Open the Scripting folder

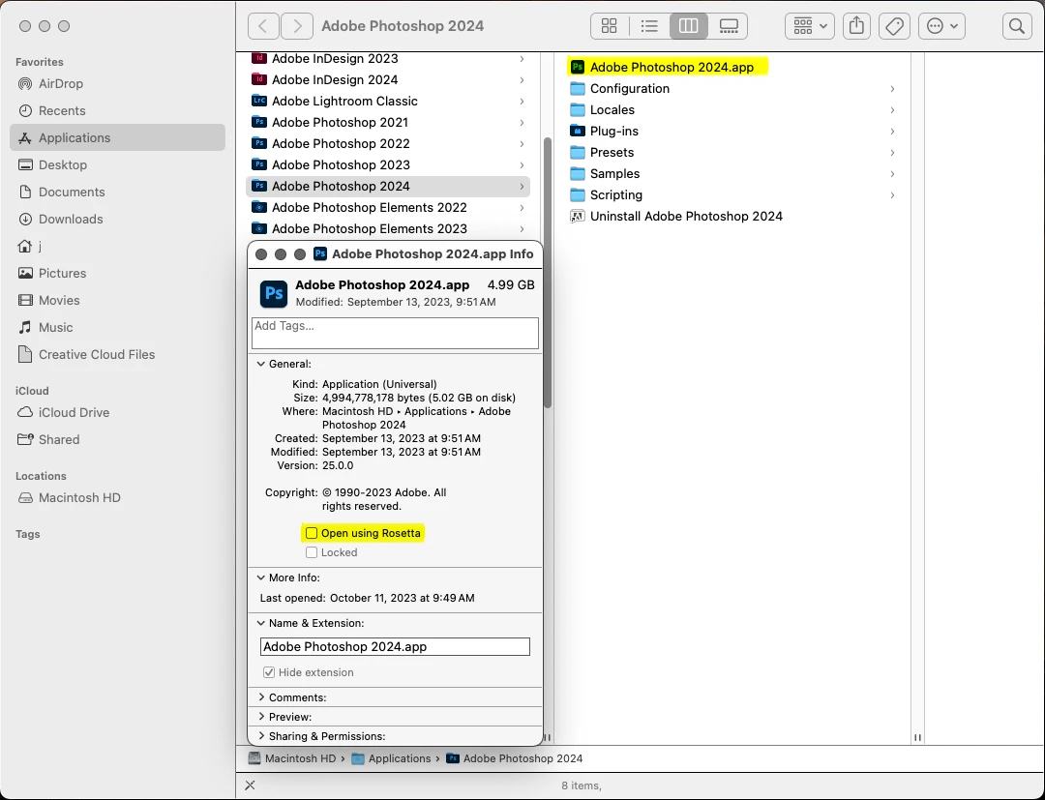pos(732,195)
